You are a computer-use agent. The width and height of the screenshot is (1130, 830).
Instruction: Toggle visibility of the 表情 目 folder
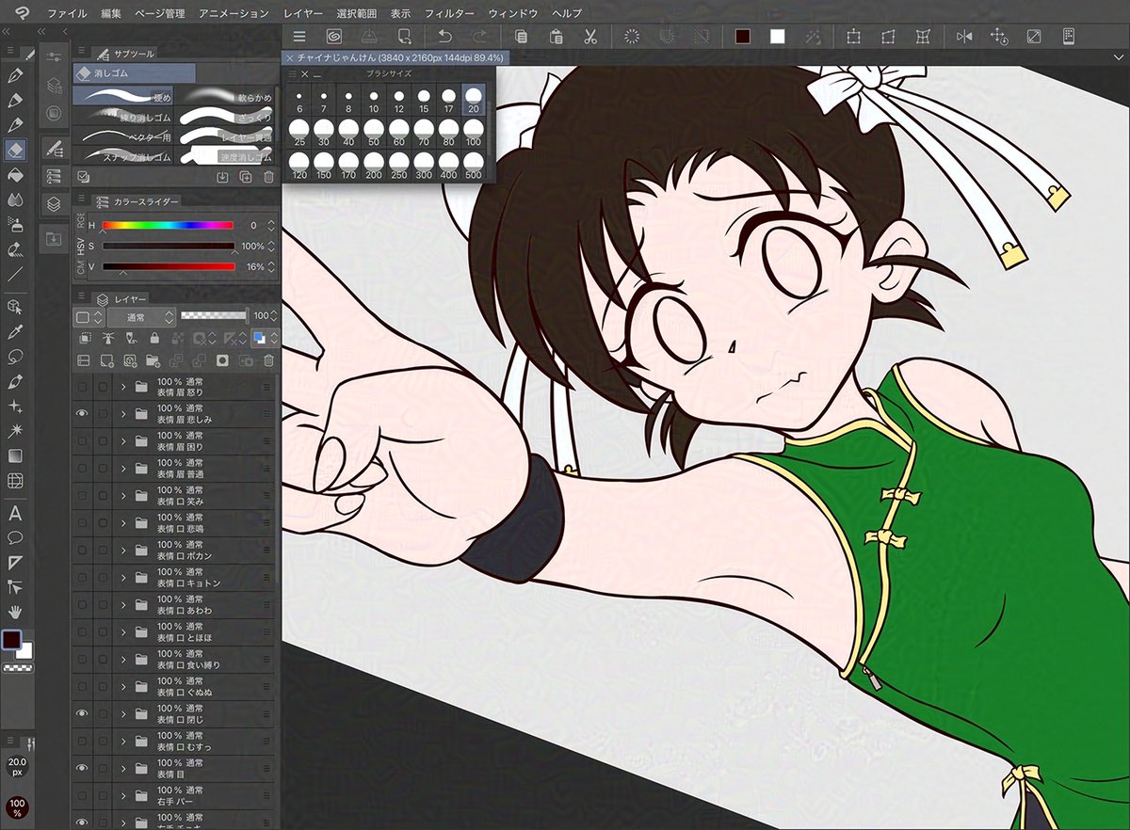point(83,769)
